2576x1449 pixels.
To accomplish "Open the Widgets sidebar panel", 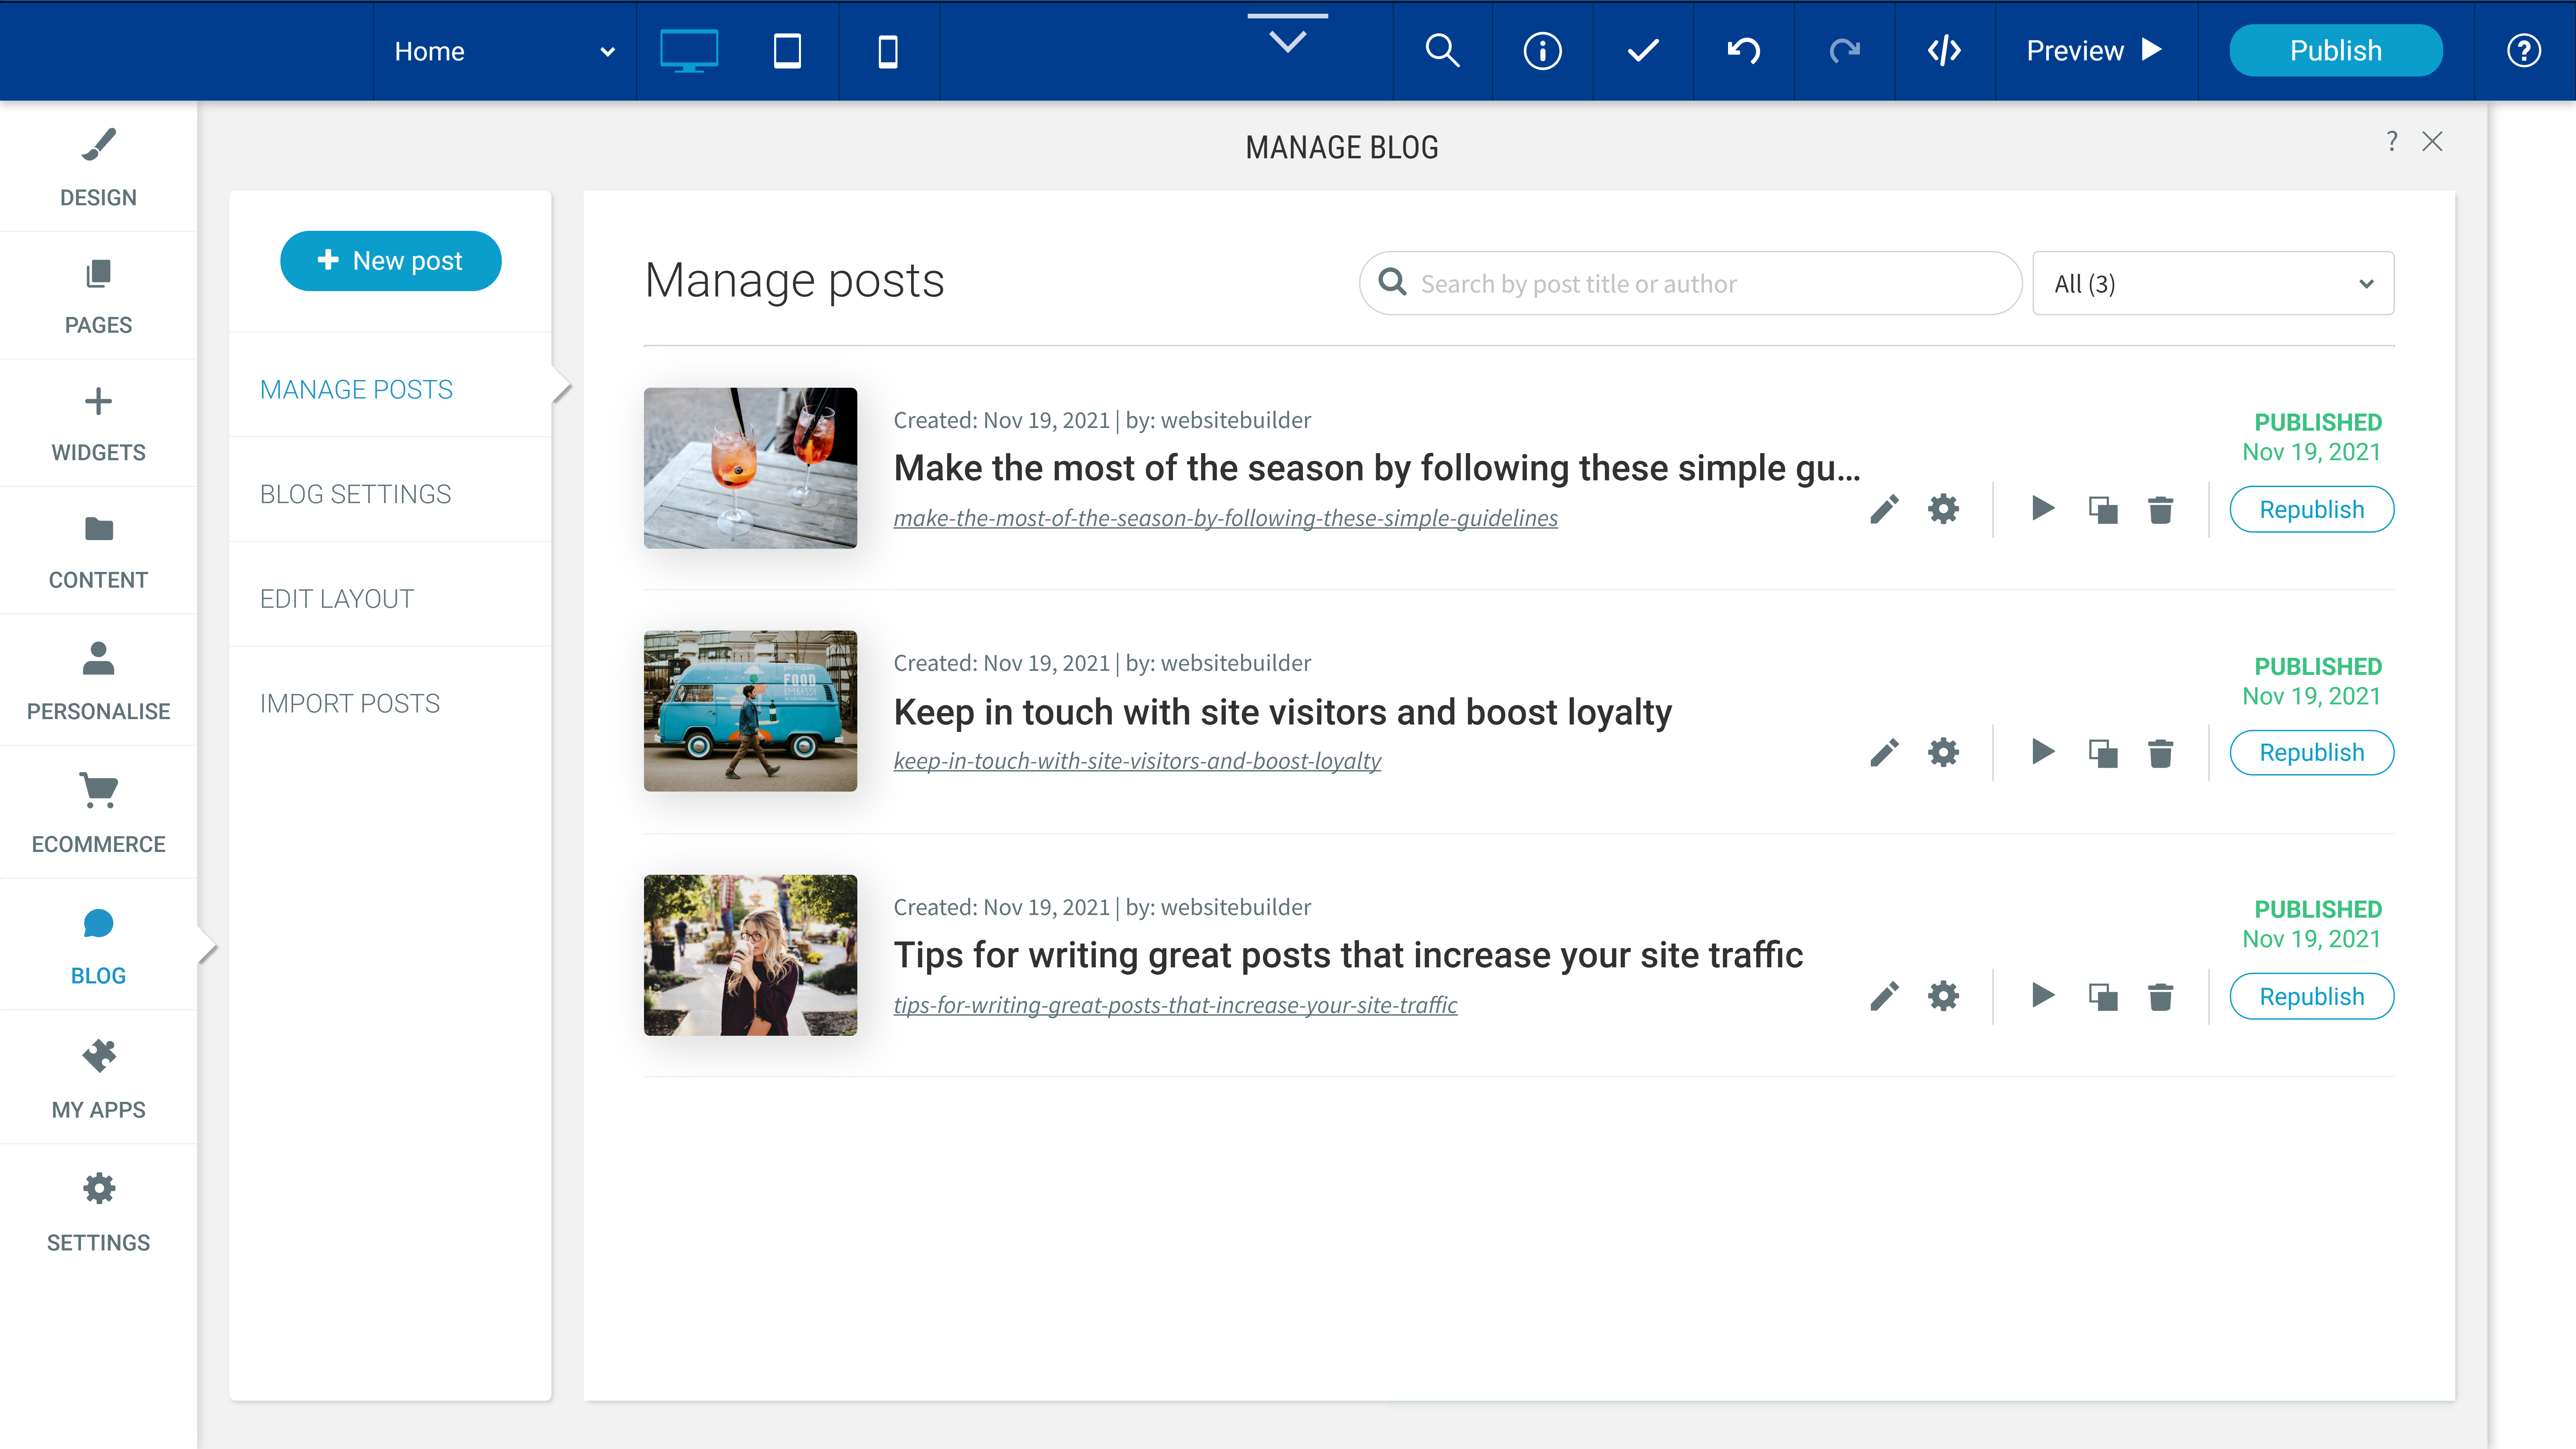I will [x=98, y=423].
